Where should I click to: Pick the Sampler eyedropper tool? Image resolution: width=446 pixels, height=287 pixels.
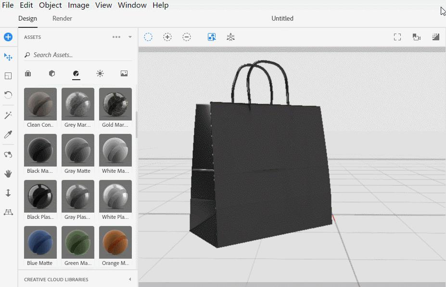click(8, 134)
